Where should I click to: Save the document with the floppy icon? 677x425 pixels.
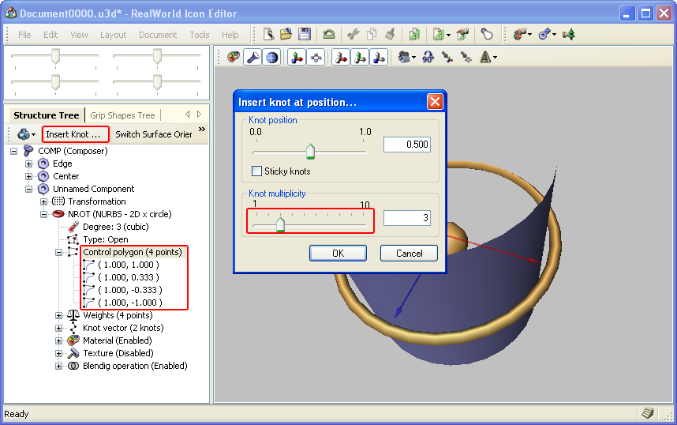(305, 34)
